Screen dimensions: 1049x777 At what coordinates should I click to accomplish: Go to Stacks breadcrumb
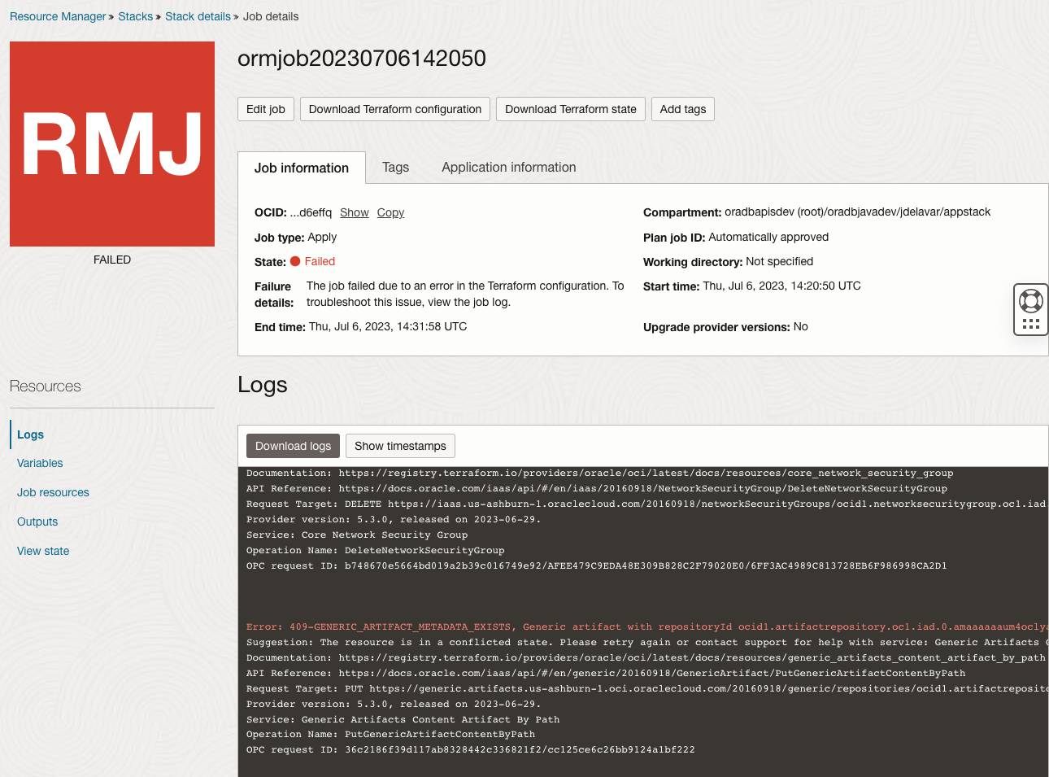(x=135, y=16)
